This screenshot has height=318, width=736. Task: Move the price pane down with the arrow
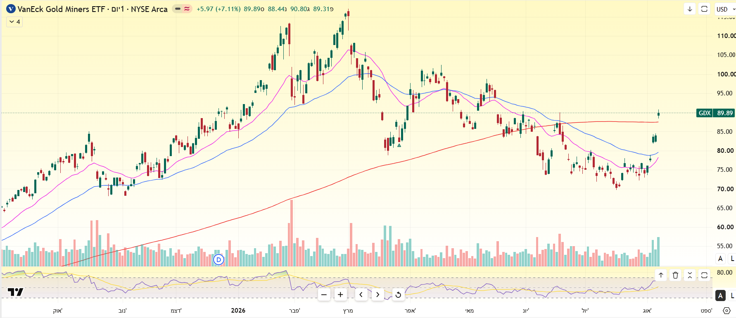[690, 9]
